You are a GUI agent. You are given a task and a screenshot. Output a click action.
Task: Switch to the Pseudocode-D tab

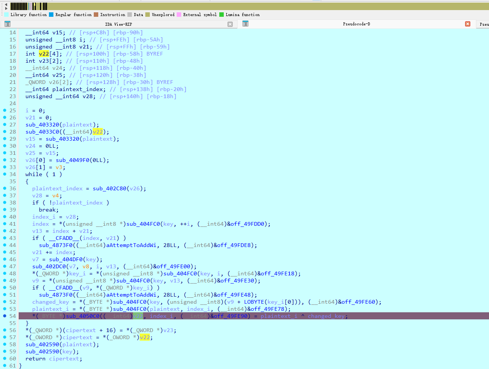(356, 24)
